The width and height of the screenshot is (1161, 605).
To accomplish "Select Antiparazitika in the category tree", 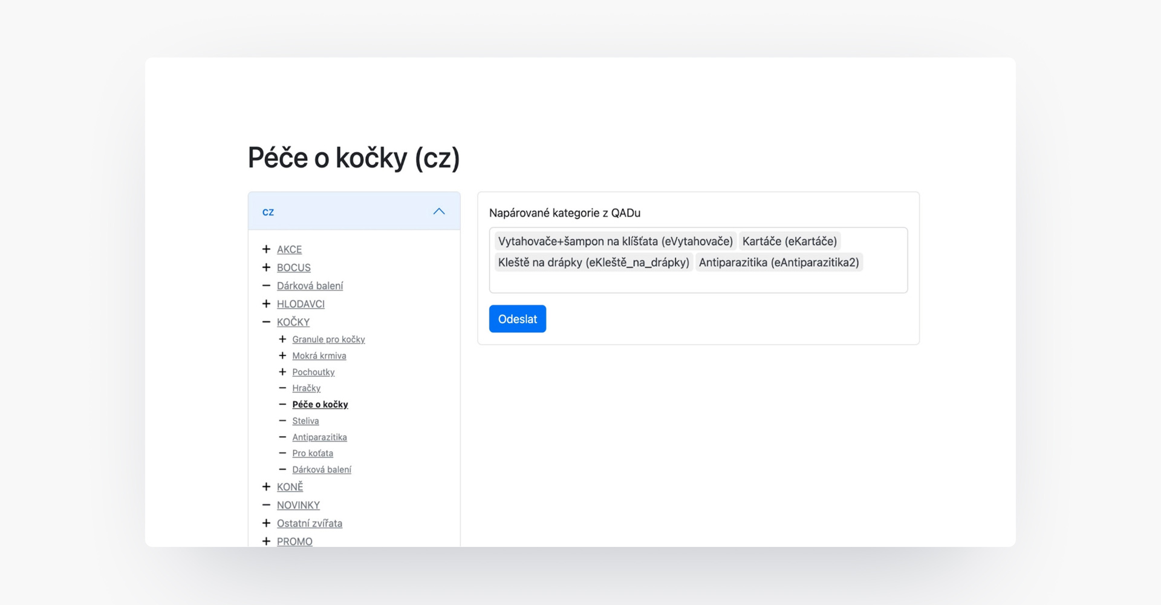I will (x=319, y=437).
